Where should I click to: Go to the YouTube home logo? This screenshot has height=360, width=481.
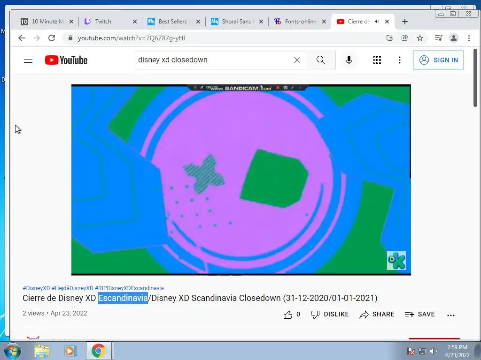66,60
